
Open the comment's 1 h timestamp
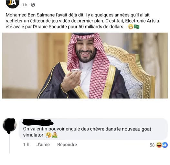tap(26, 145)
